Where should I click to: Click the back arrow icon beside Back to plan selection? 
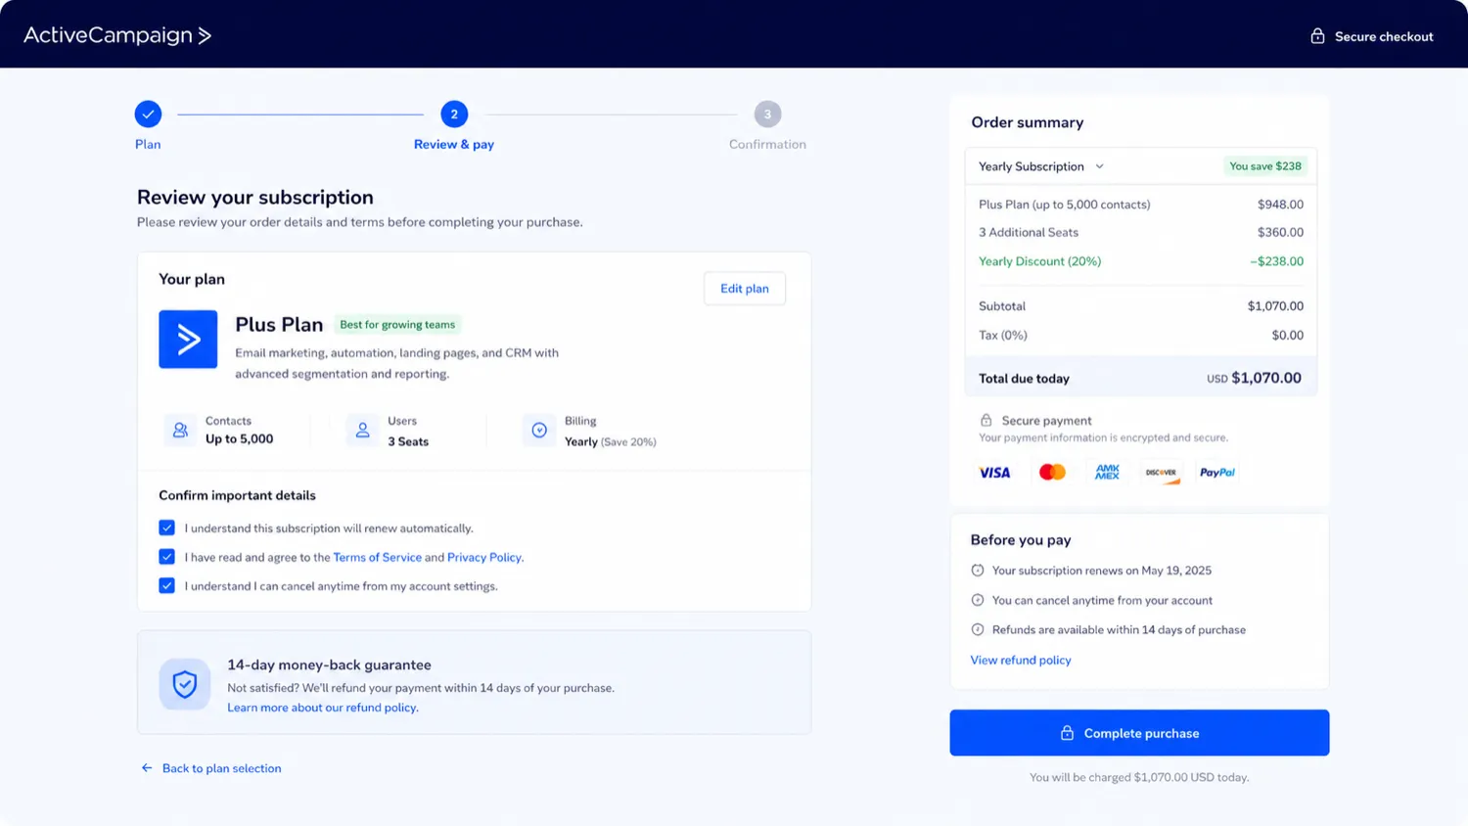click(147, 768)
